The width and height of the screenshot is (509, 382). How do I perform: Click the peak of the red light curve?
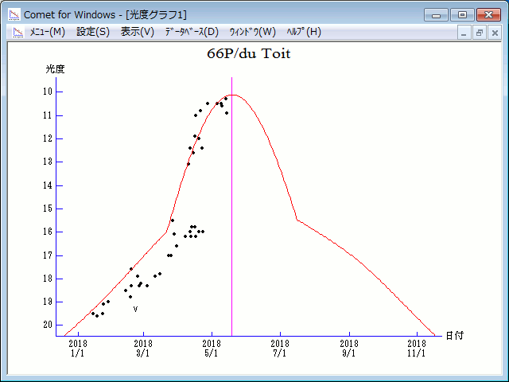click(235, 95)
